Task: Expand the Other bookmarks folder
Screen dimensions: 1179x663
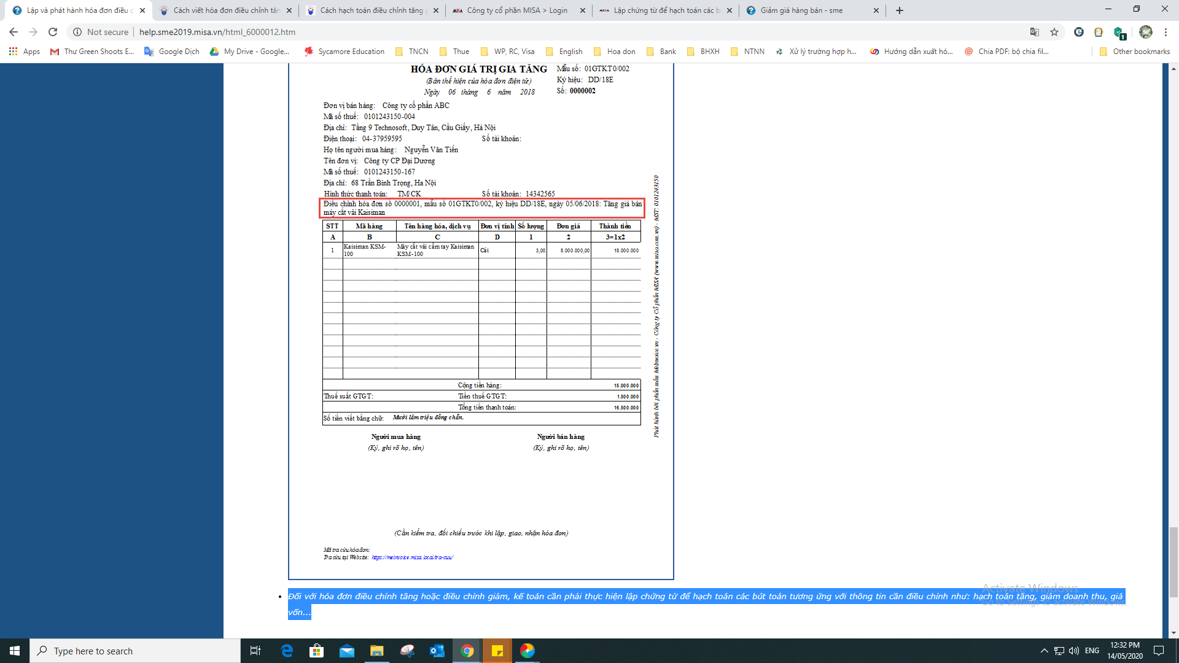Action: pos(1135,52)
